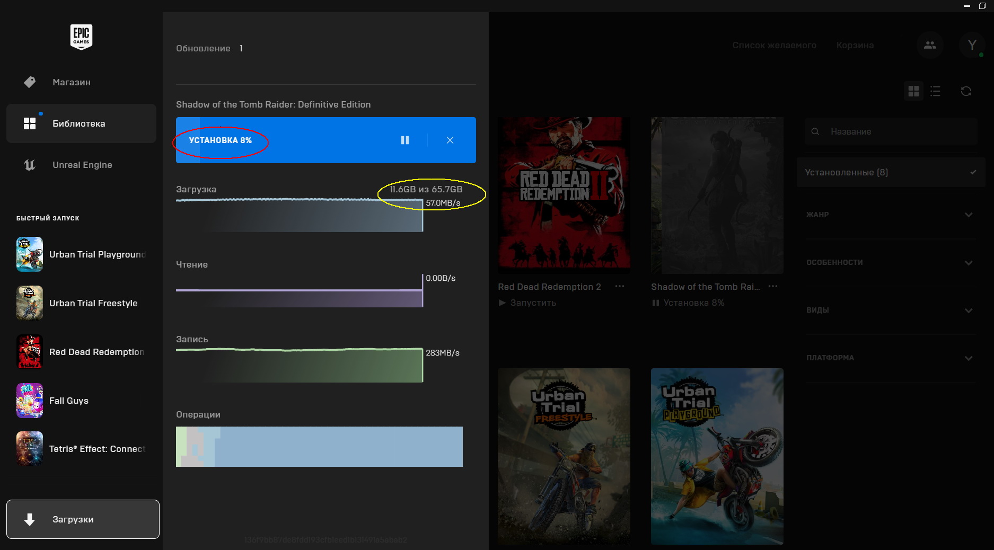Click the Чтение read speed graph
Screen dimensions: 994x550
300,290
